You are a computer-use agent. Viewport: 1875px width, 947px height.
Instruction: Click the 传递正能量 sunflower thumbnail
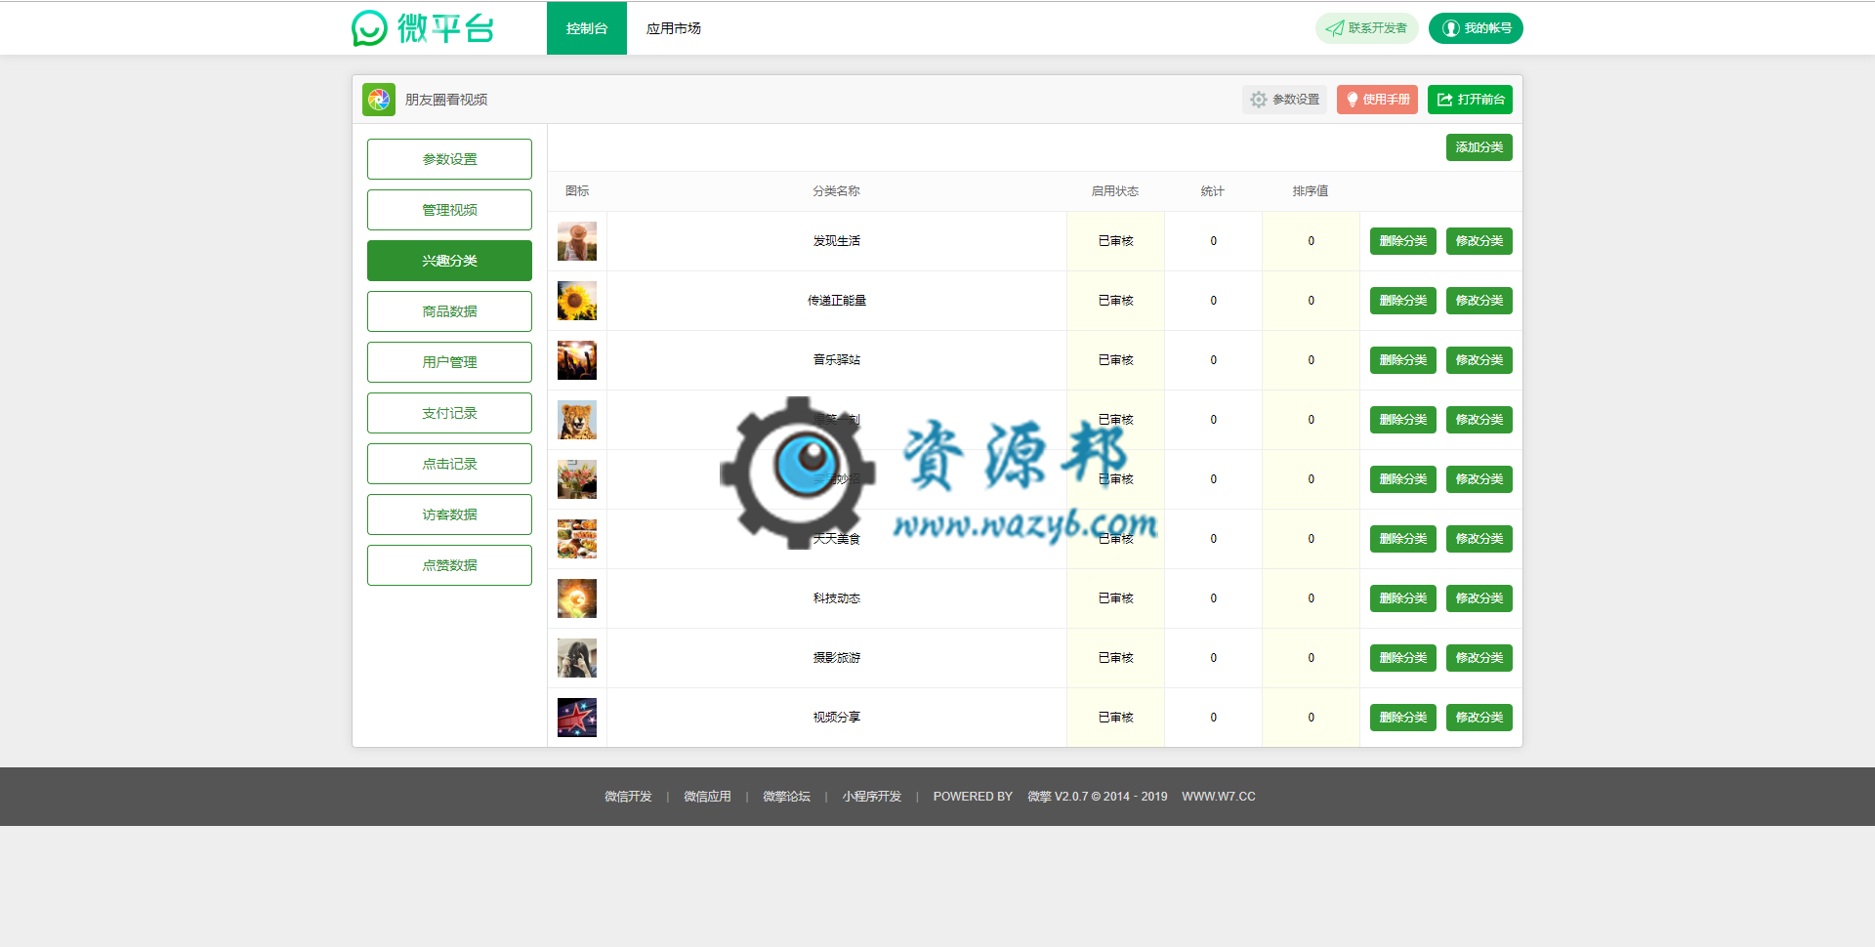[x=577, y=301]
